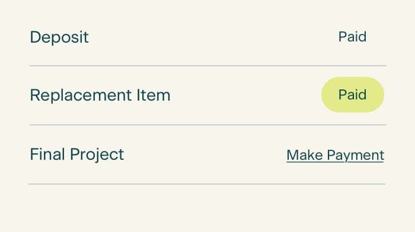Click the word Item in Replacement Item
This screenshot has height=232, width=415.
click(x=153, y=95)
